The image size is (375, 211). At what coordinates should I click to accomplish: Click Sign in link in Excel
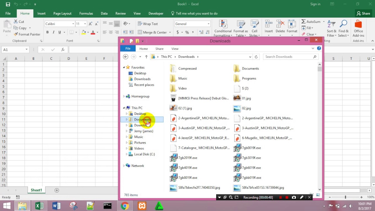tap(315, 4)
